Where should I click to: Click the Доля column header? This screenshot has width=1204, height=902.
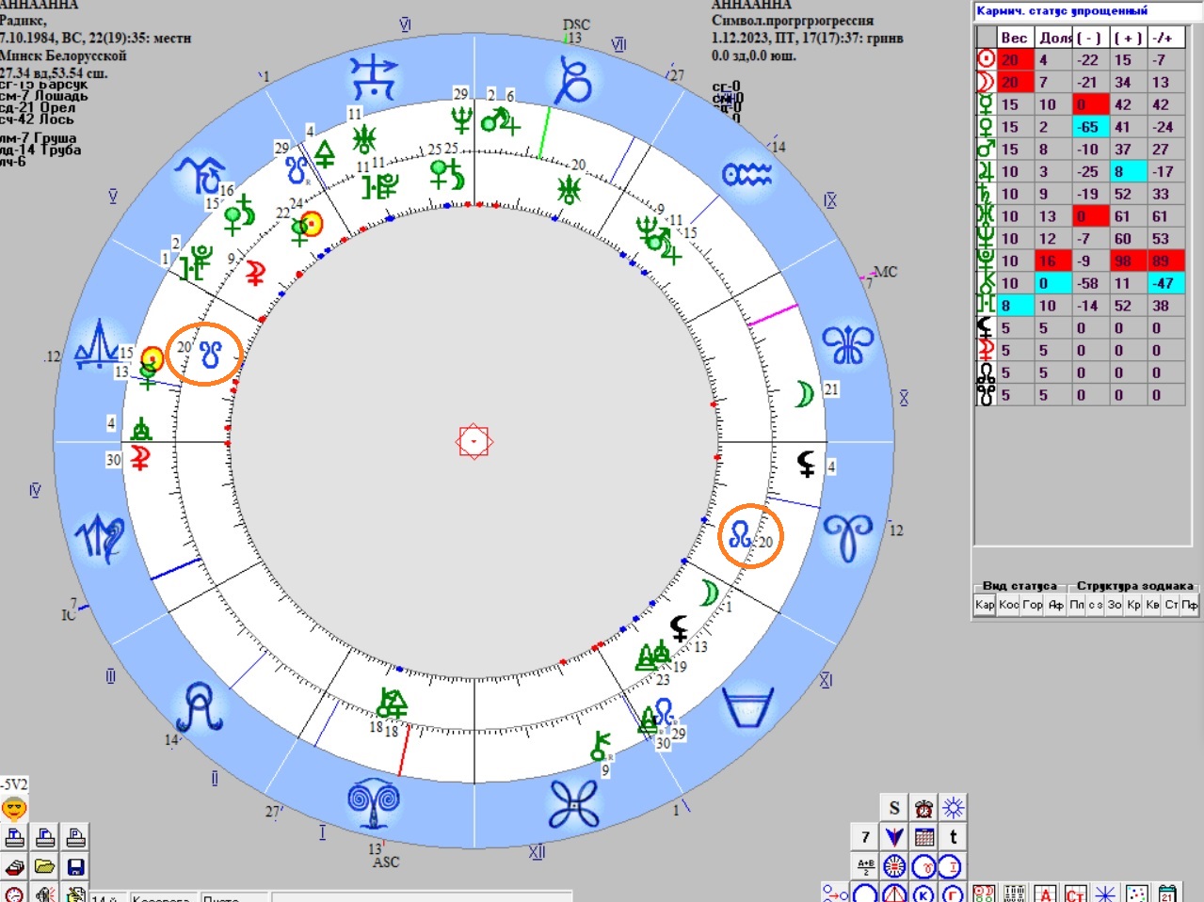[1054, 38]
